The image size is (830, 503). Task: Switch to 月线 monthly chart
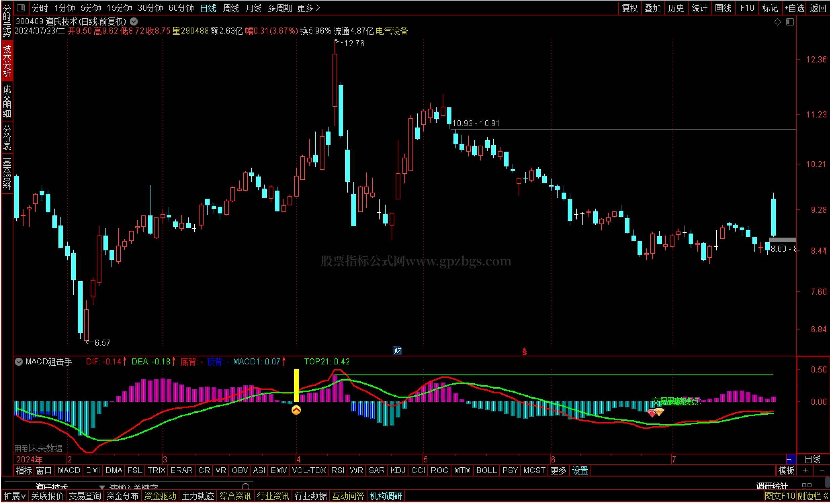click(x=254, y=8)
